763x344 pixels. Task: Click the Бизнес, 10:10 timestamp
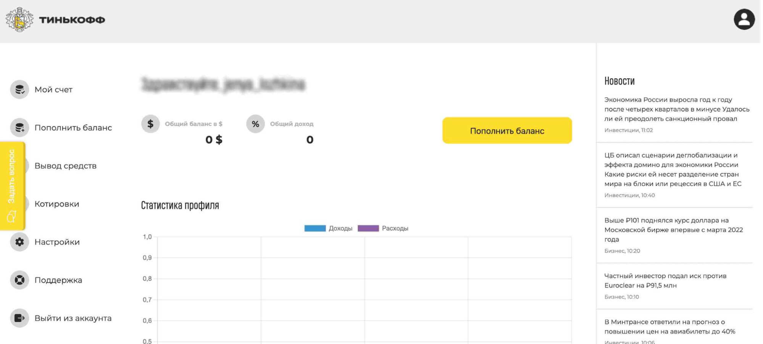621,297
